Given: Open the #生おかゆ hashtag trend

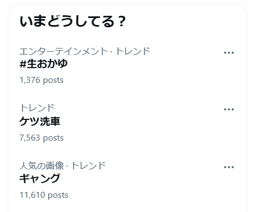Looking at the screenshot, I should pos(44,64).
